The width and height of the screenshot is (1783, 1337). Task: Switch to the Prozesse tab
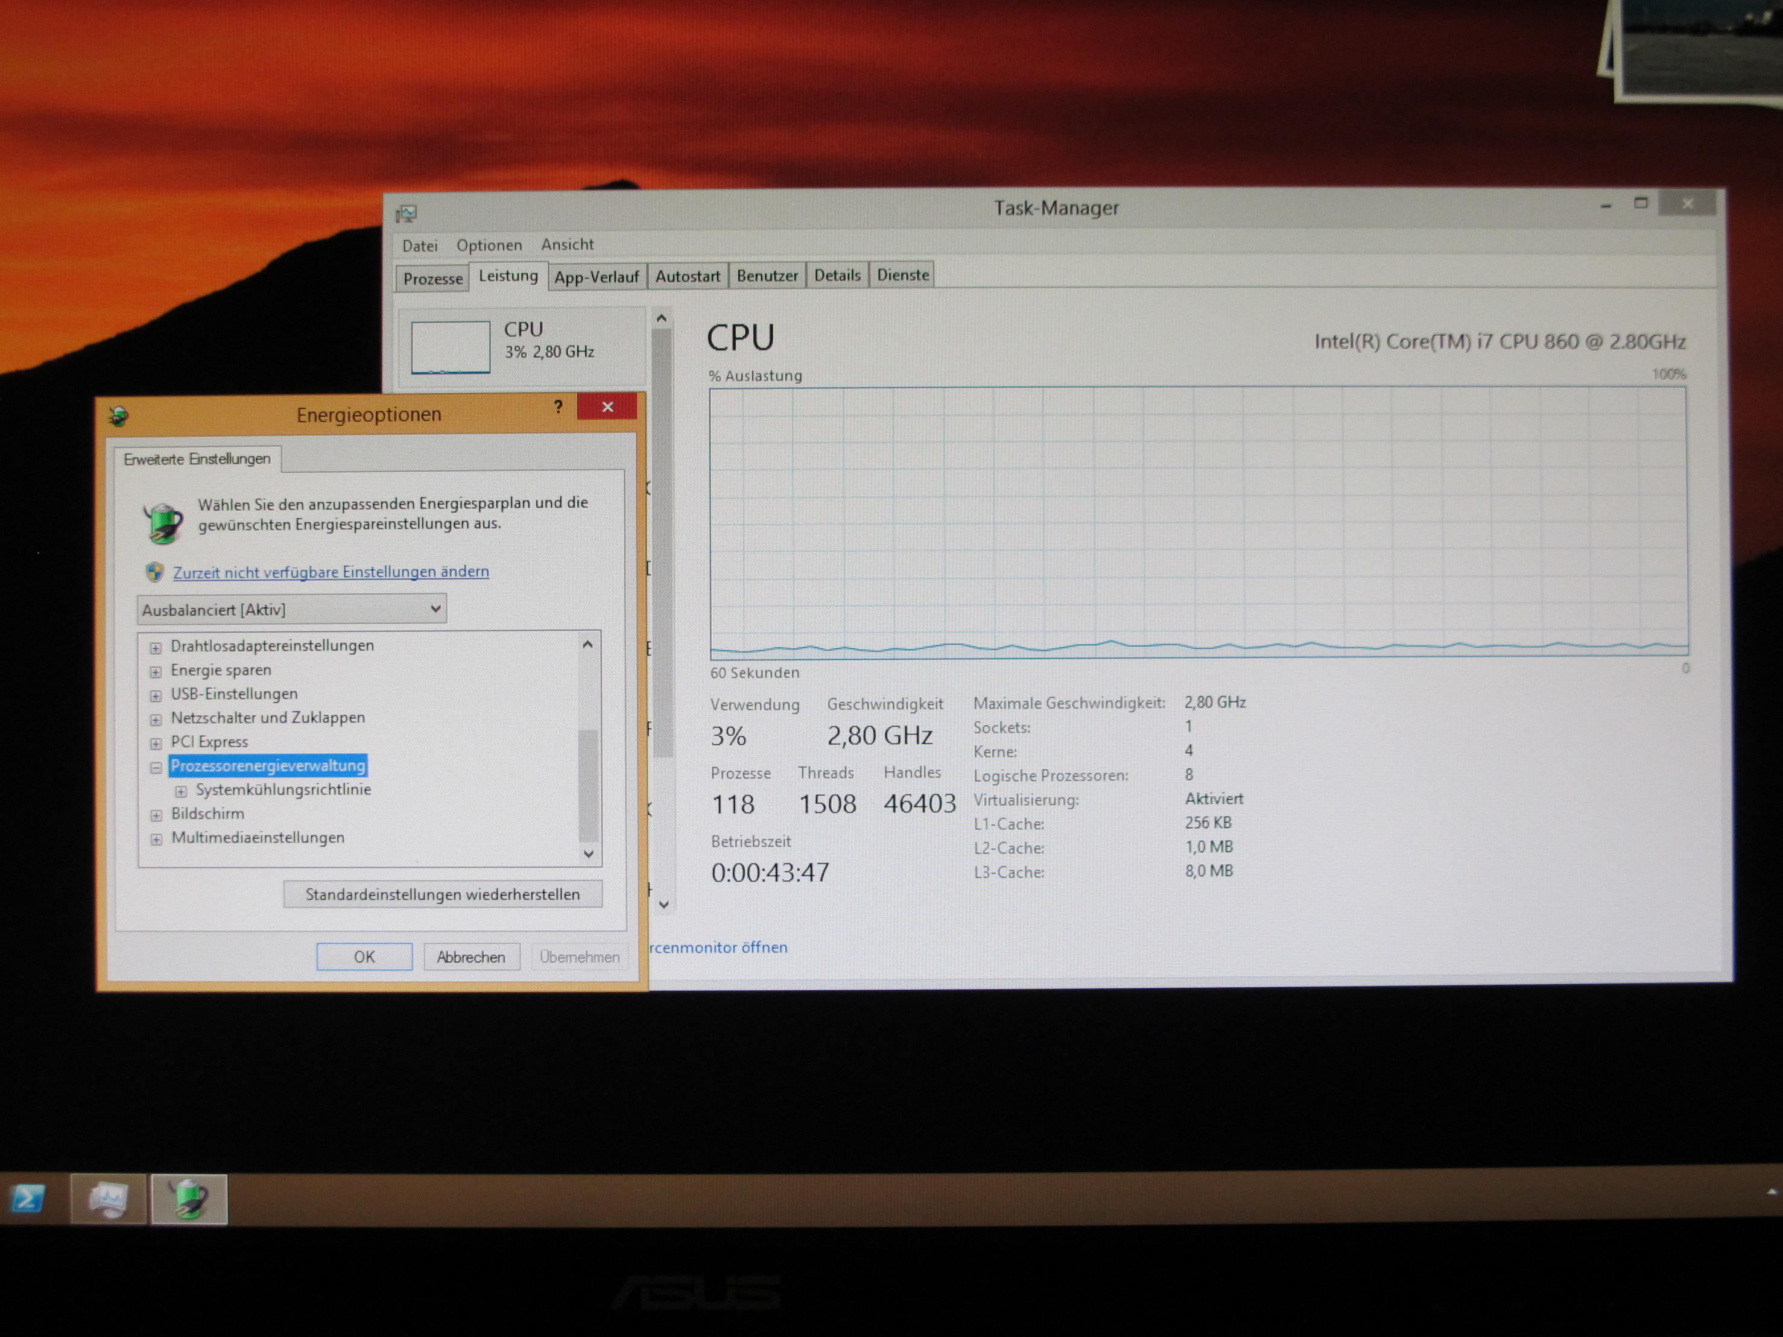pos(433,279)
